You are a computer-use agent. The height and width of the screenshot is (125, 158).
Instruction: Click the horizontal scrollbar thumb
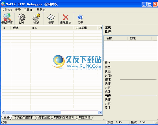[33, 112]
